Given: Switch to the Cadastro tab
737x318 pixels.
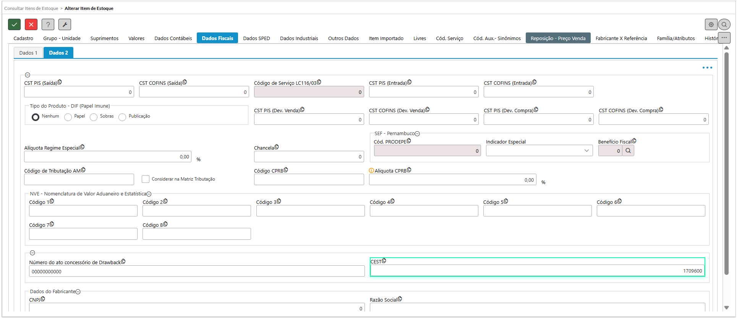Looking at the screenshot, I should pyautogui.click(x=23, y=38).
